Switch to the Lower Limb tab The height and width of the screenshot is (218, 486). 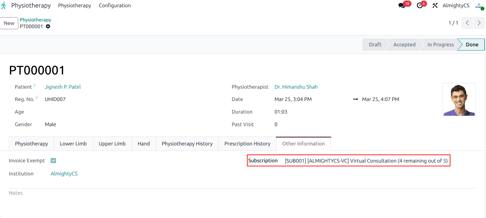[73, 144]
